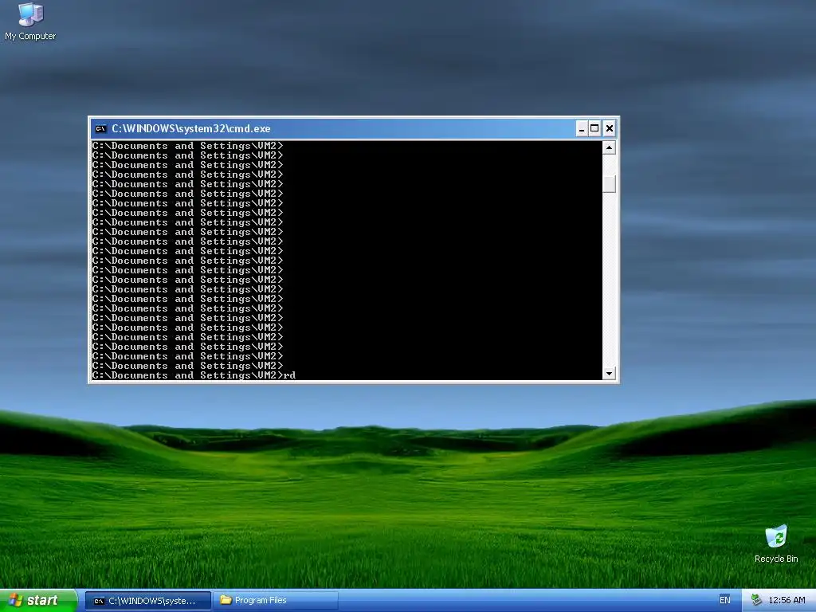Click the EN language indicator

pos(725,601)
